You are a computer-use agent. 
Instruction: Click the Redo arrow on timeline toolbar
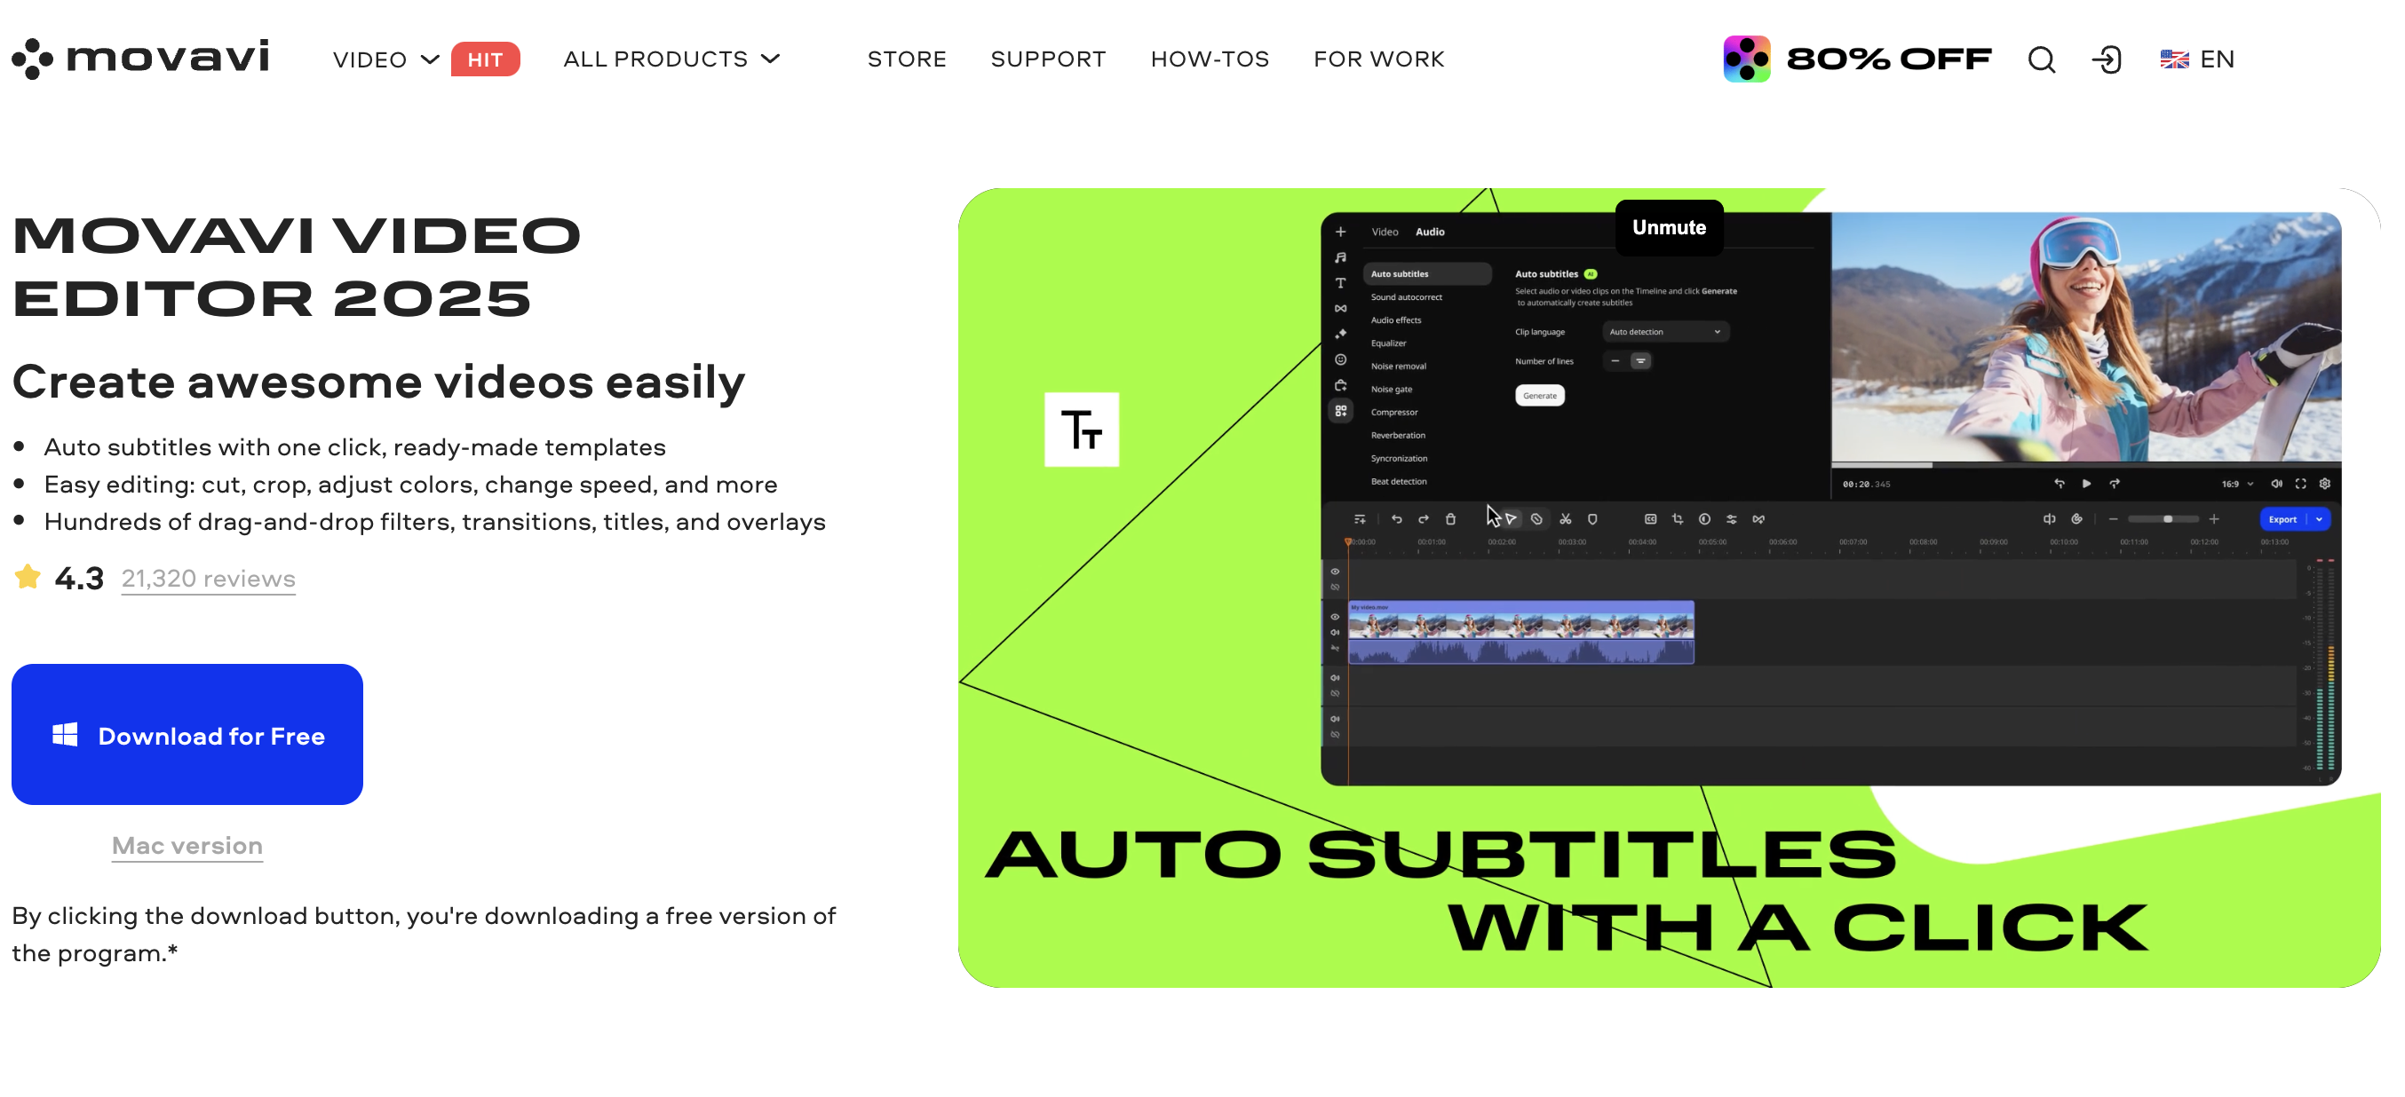click(x=1424, y=519)
